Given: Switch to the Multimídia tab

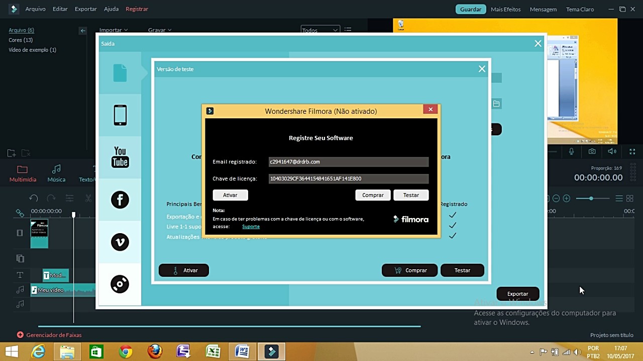Looking at the screenshot, I should coord(23,173).
